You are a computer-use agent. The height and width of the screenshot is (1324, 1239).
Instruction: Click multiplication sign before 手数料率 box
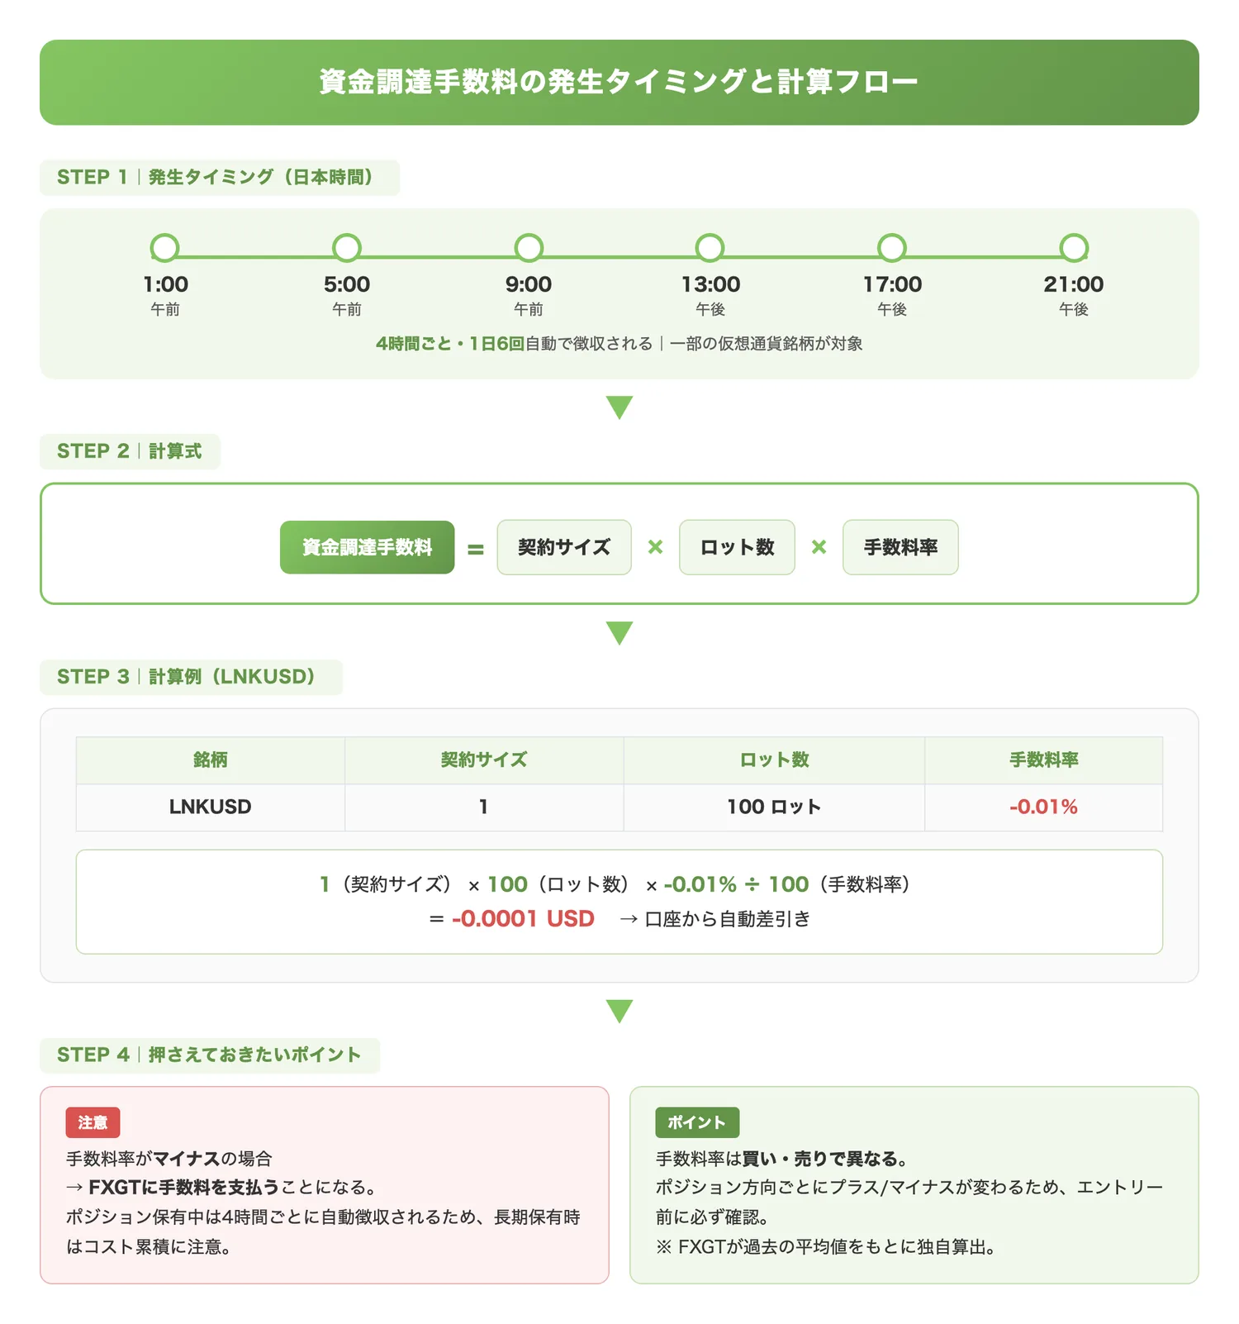point(819,547)
